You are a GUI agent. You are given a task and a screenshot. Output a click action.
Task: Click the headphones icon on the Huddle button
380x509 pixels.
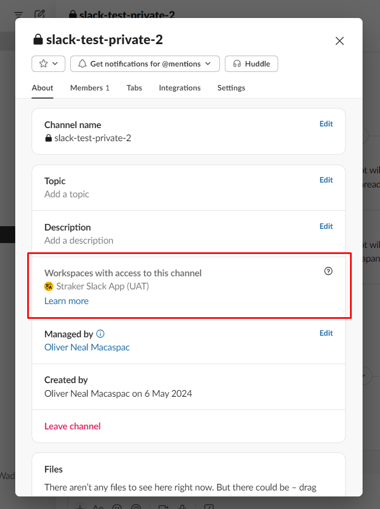(237, 64)
